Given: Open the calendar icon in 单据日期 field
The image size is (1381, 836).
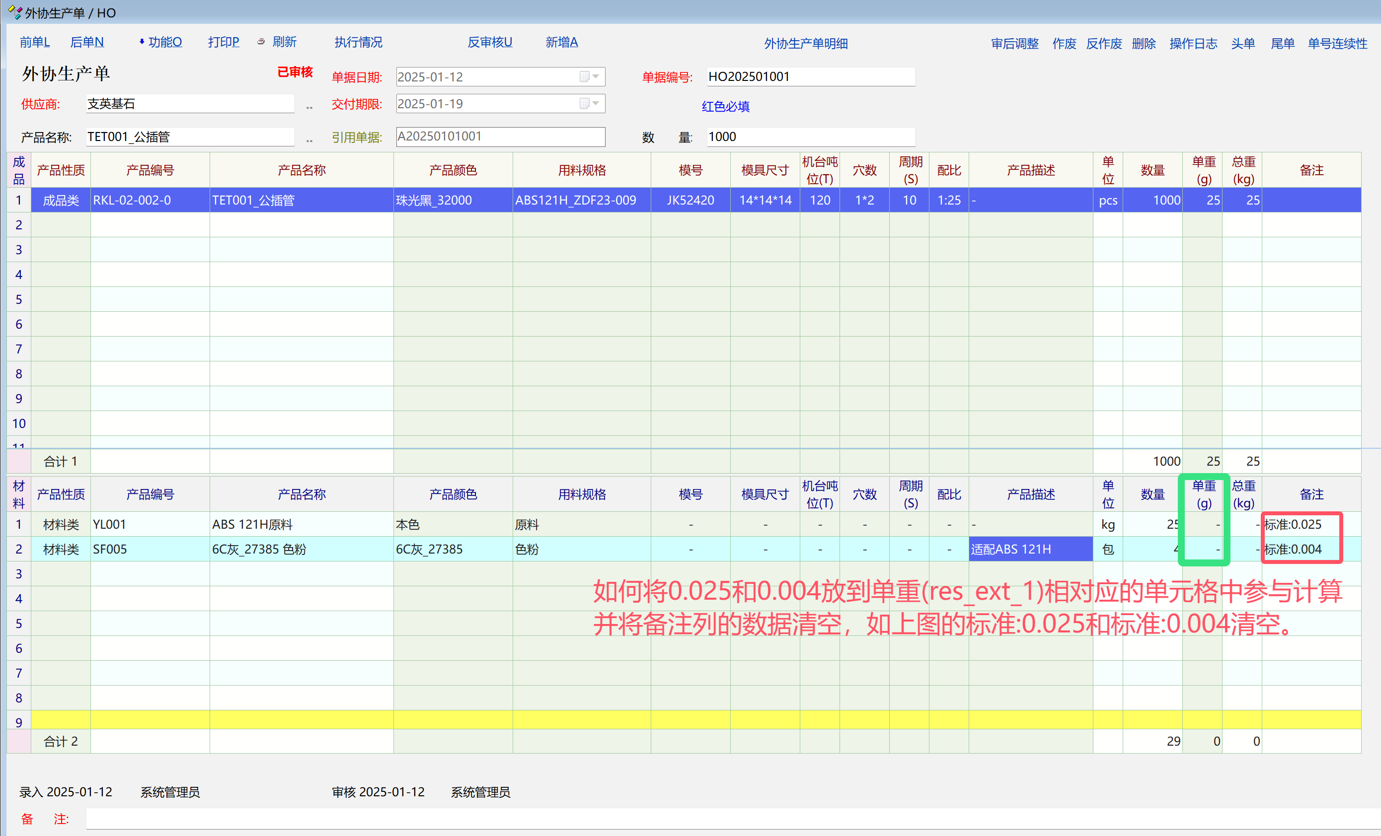Looking at the screenshot, I should pos(584,77).
